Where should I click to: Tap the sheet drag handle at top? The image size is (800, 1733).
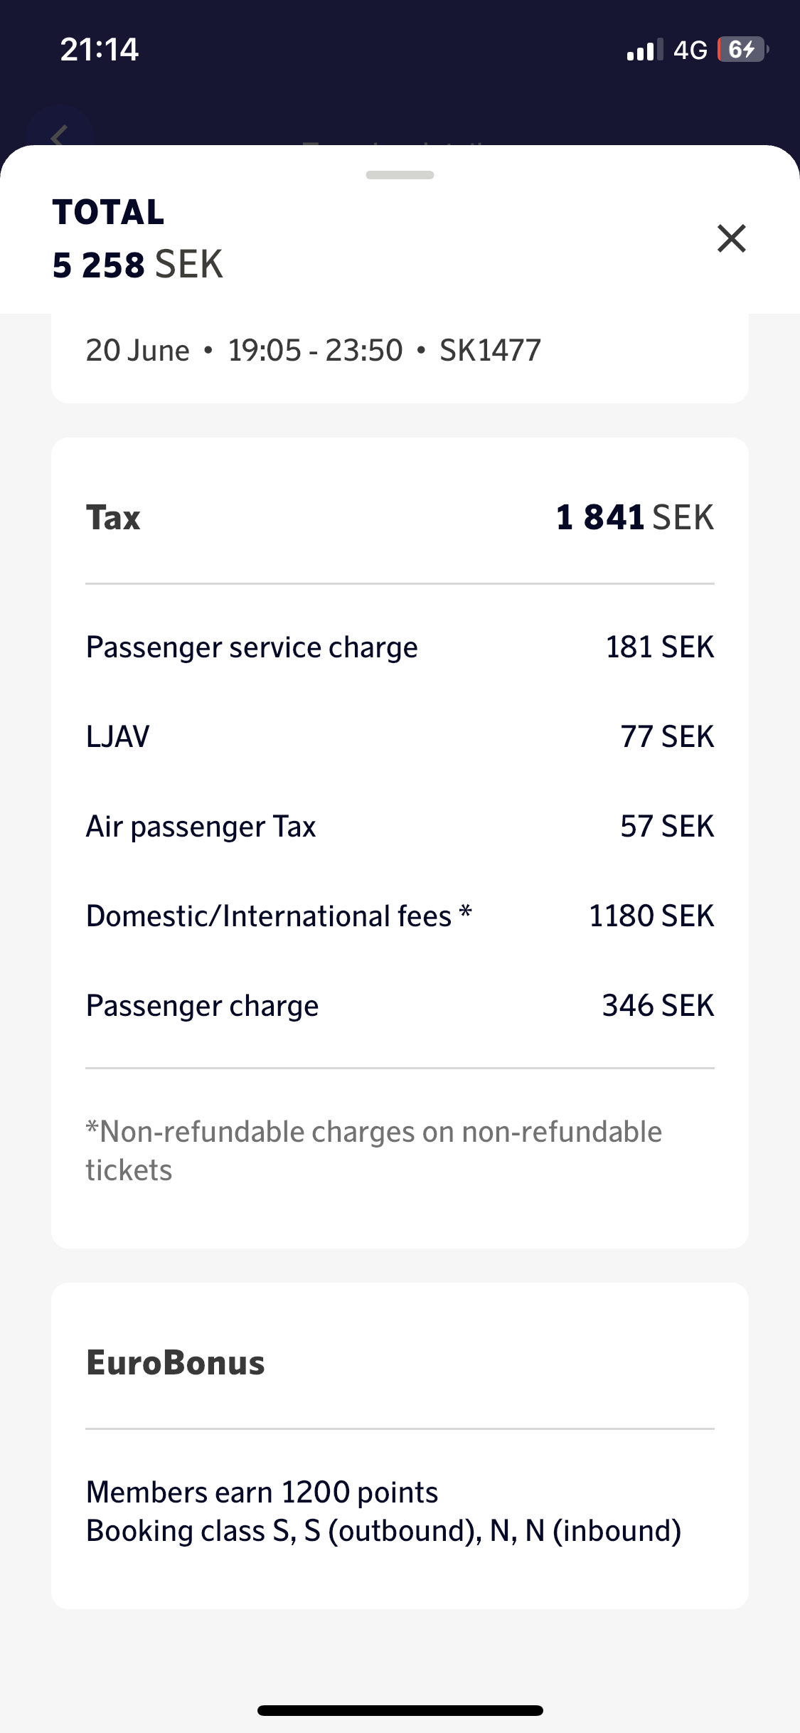pyautogui.click(x=400, y=175)
